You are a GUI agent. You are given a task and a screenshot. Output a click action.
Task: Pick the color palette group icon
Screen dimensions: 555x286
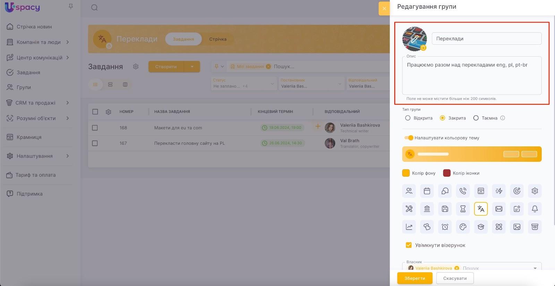coord(463,227)
